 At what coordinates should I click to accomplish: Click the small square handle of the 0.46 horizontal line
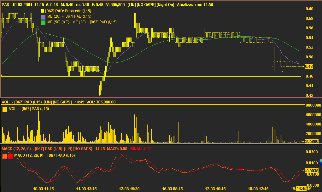[x=1, y=75]
